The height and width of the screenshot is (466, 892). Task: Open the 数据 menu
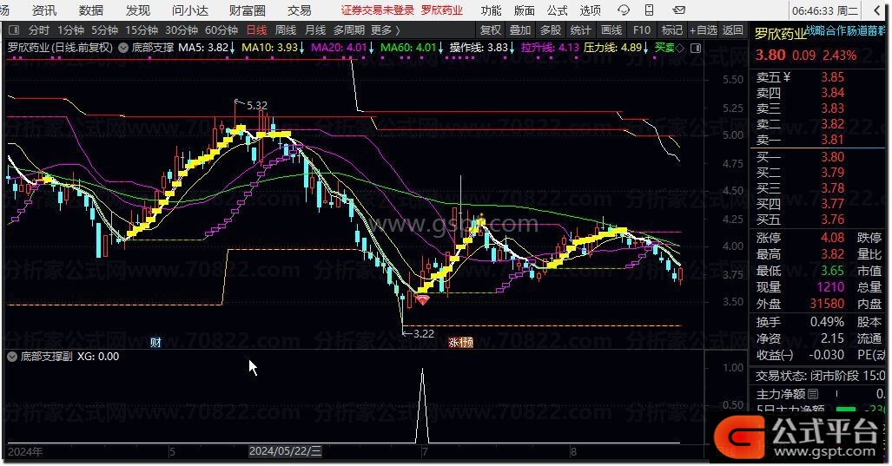[91, 10]
